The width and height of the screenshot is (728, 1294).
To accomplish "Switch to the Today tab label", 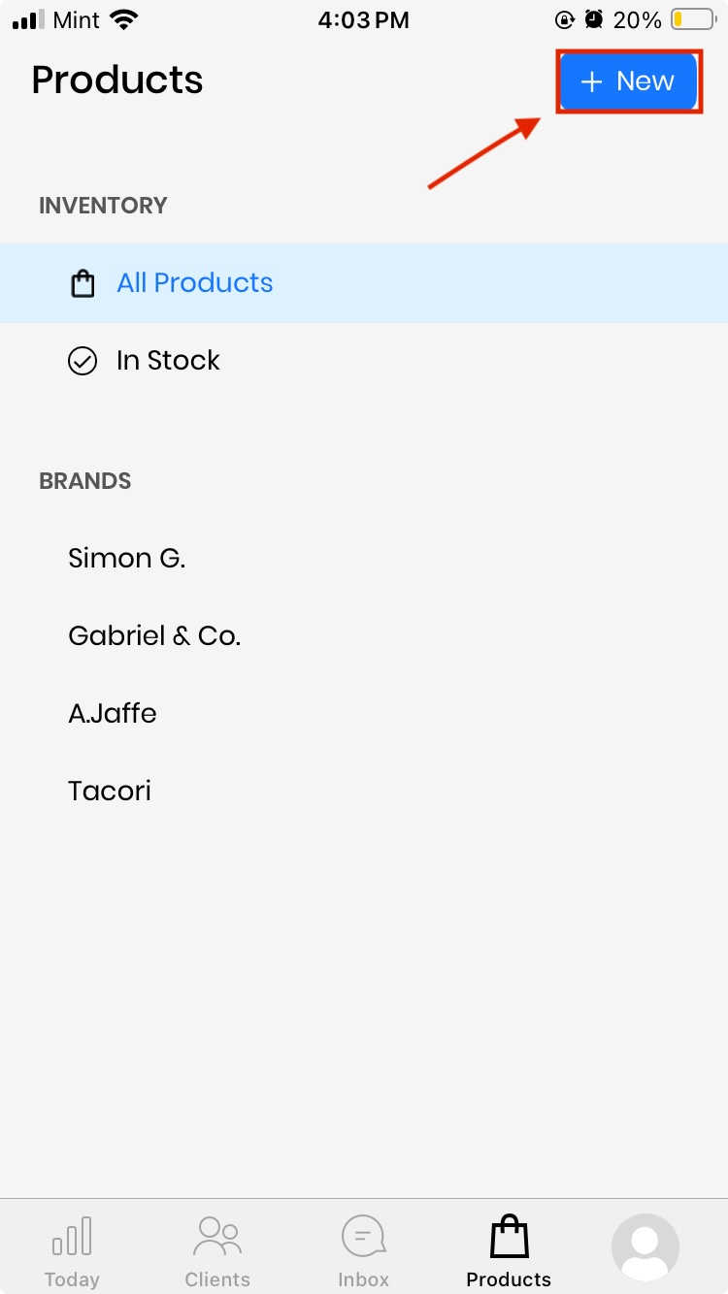I will pyautogui.click(x=72, y=1279).
